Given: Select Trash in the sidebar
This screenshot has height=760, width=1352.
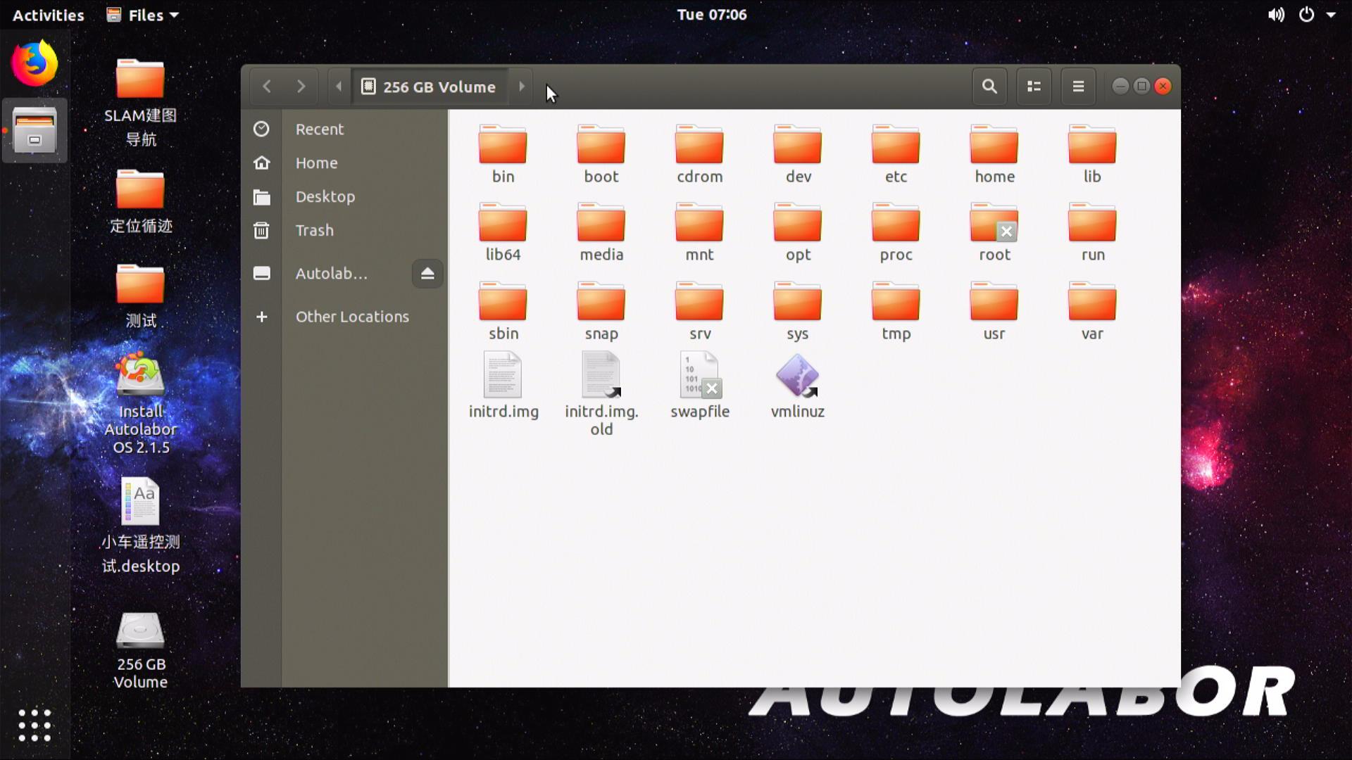Looking at the screenshot, I should [x=314, y=230].
